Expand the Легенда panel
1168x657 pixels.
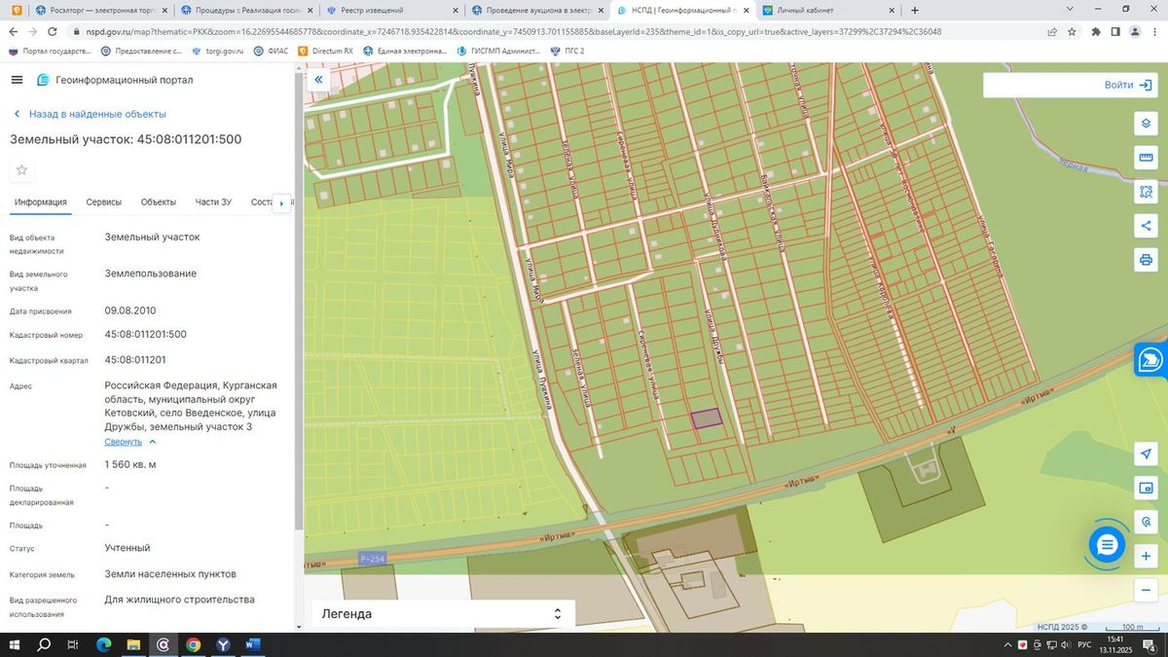[x=443, y=614]
